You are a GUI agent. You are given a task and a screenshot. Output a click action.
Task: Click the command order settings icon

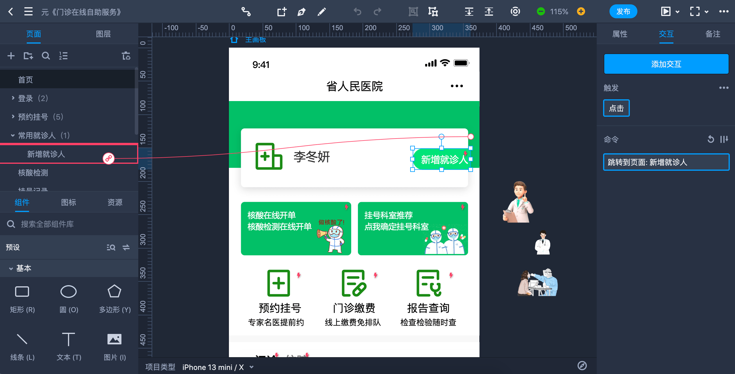click(x=724, y=139)
